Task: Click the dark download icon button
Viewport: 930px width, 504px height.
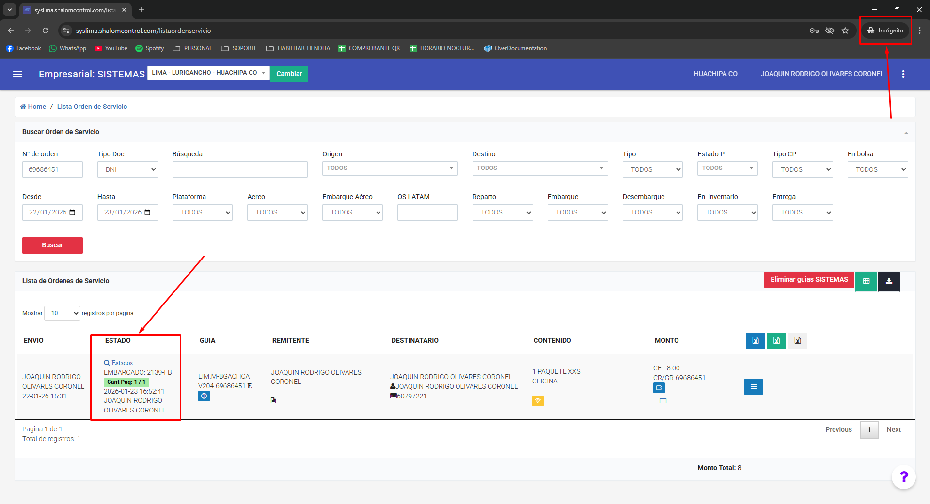Action: (889, 281)
